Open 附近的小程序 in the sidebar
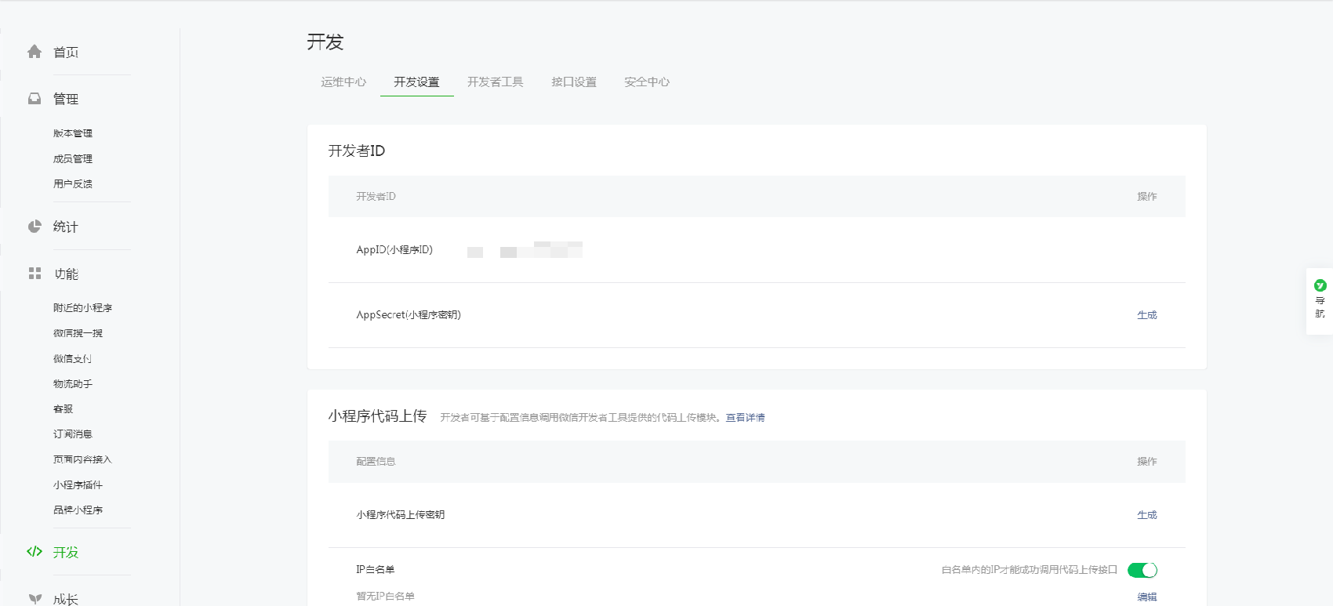This screenshot has width=1333, height=606. (82, 308)
